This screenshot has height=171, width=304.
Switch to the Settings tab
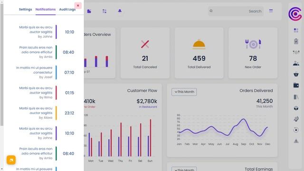(x=25, y=9)
